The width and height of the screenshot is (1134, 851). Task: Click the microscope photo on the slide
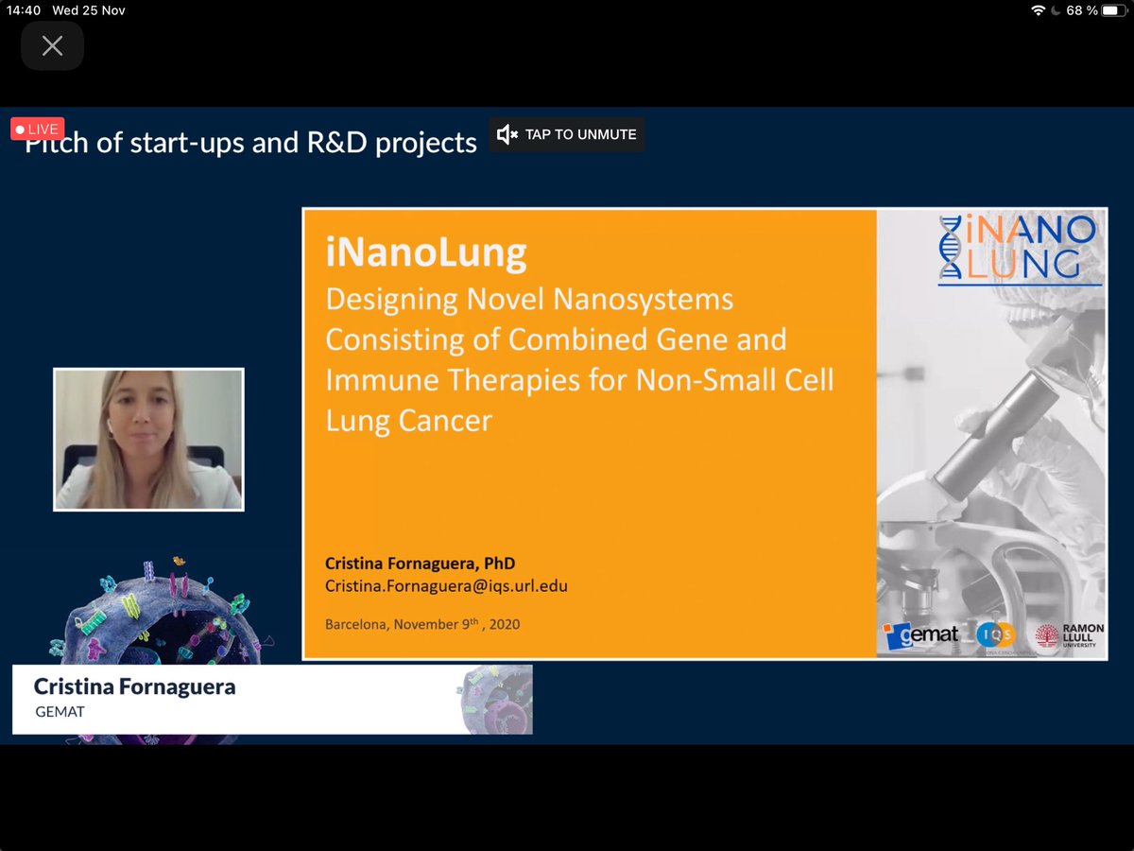pyautogui.click(x=991, y=433)
